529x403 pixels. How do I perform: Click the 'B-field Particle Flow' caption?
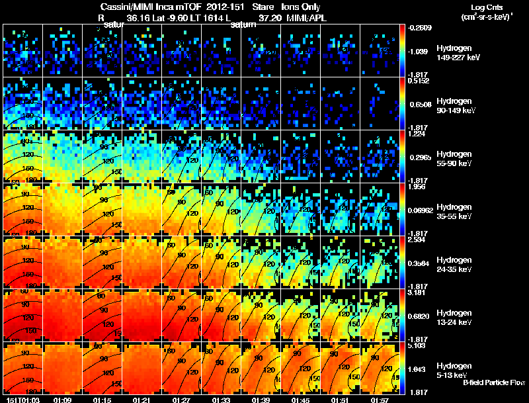494,382
